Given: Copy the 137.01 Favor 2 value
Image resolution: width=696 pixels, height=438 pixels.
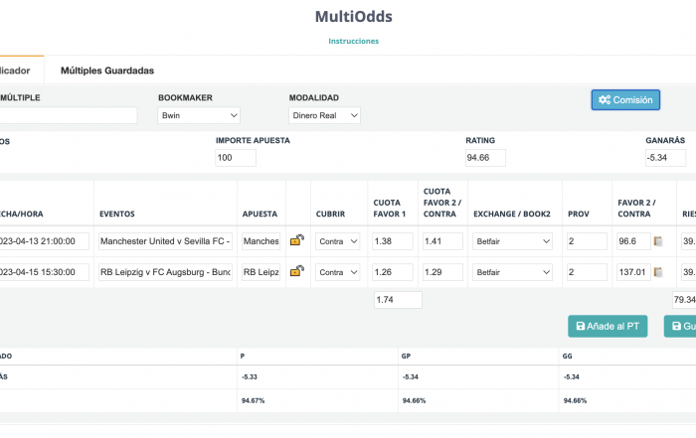Looking at the screenshot, I should 658,272.
